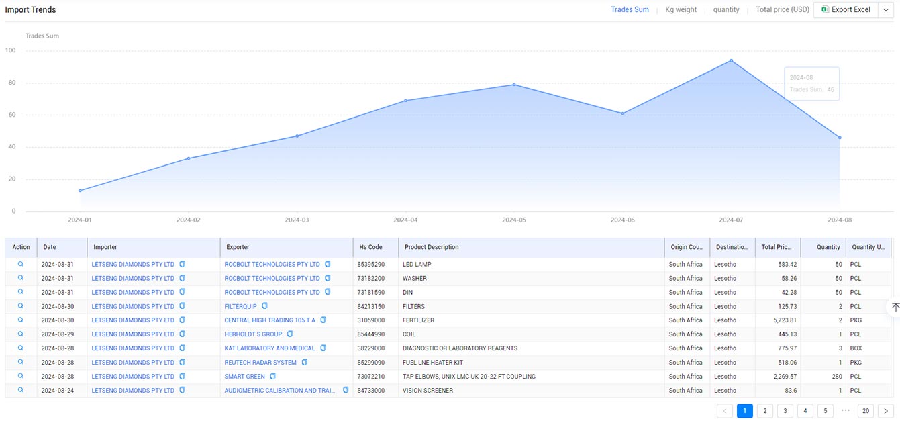Switch chart to Kg weight
This screenshot has width=900, height=423.
(681, 10)
